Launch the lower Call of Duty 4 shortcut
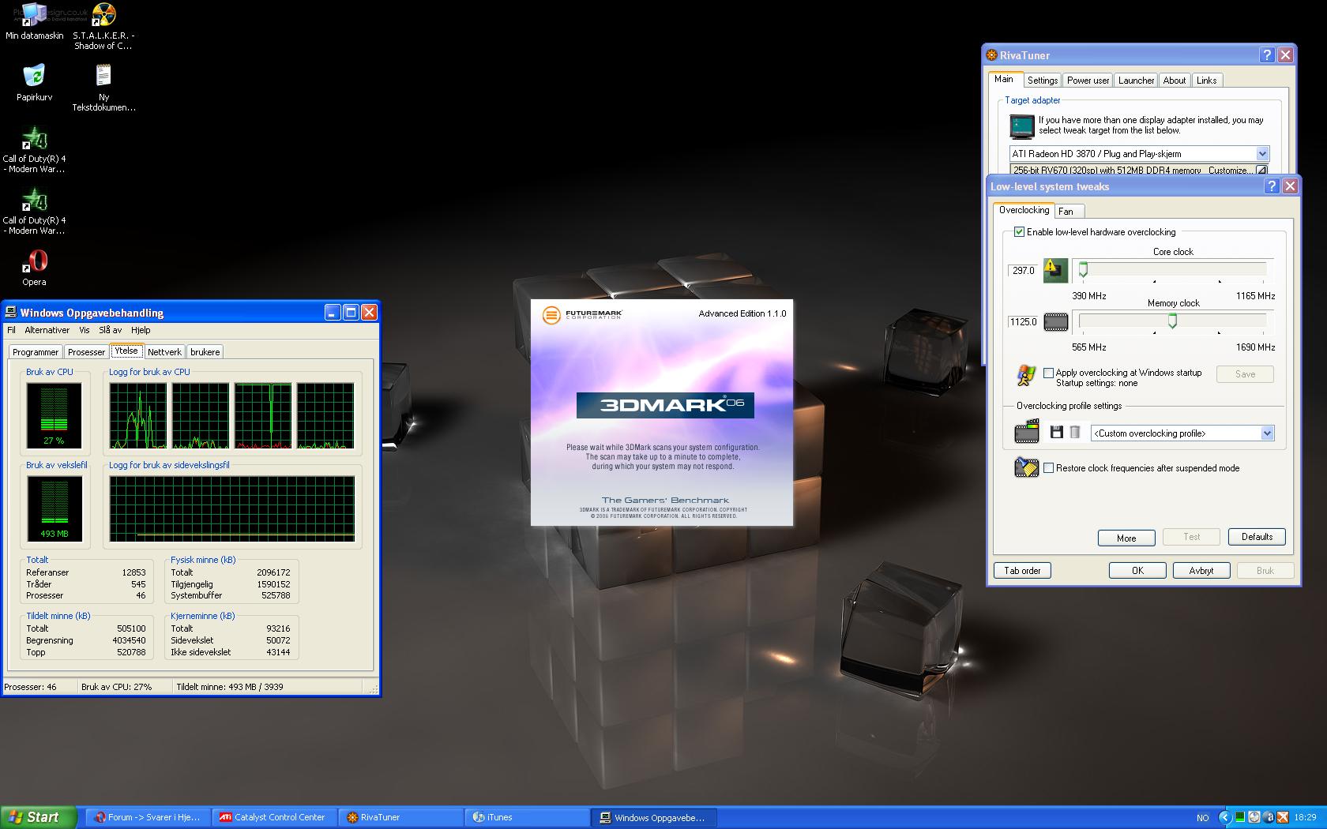Viewport: 1327px width, 829px height. coord(34,200)
